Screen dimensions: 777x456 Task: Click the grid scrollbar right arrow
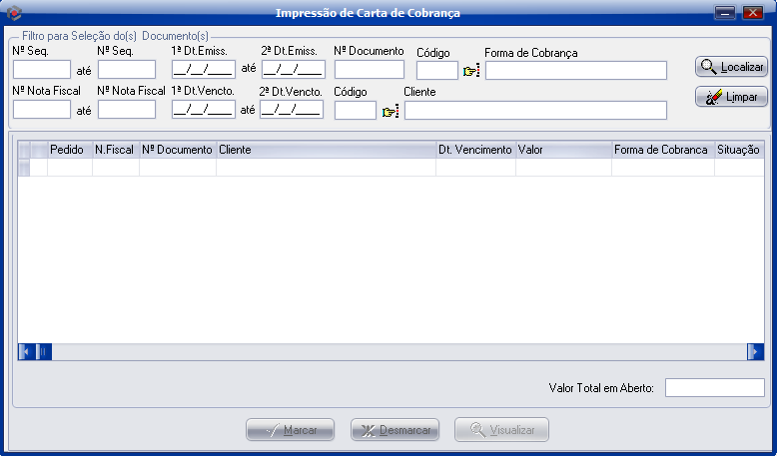point(756,352)
